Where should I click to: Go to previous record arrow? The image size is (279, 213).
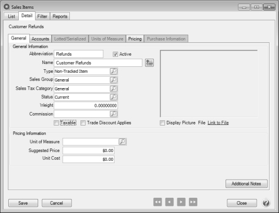[169, 202]
